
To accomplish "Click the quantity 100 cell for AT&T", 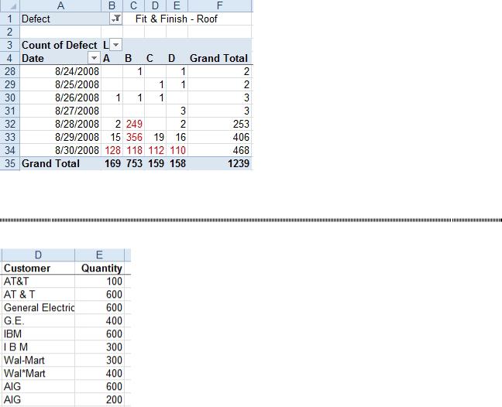I will [99, 282].
